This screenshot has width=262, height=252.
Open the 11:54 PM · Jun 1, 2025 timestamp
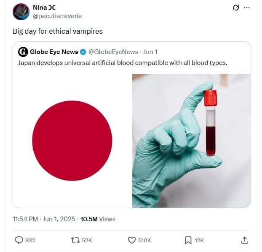[44, 219]
